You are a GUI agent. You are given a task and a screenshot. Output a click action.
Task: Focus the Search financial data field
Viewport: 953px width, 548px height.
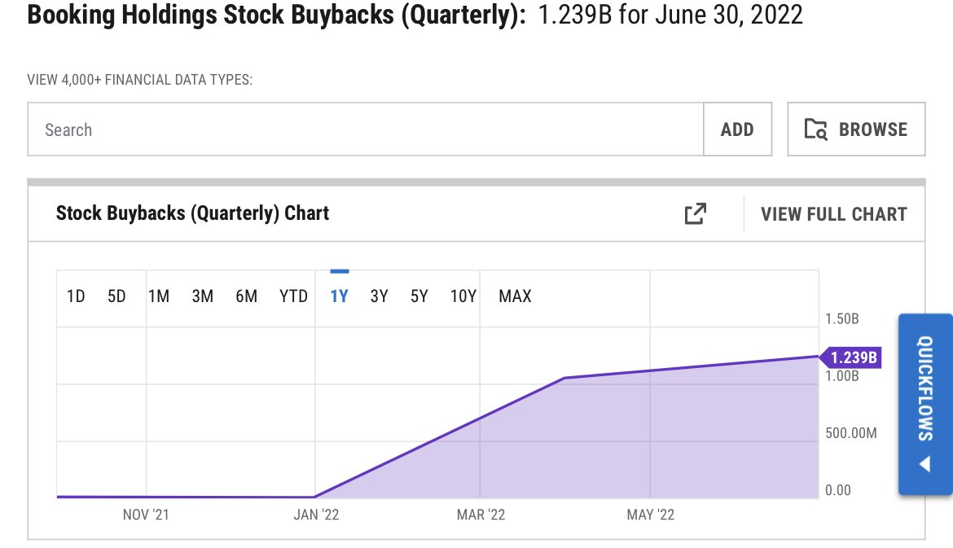coord(365,129)
